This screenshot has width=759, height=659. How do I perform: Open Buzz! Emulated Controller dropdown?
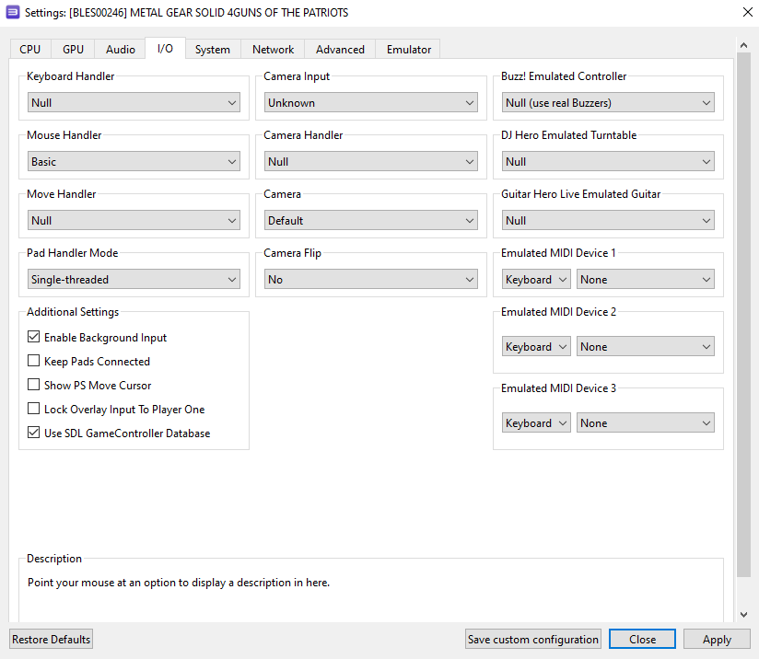point(608,102)
